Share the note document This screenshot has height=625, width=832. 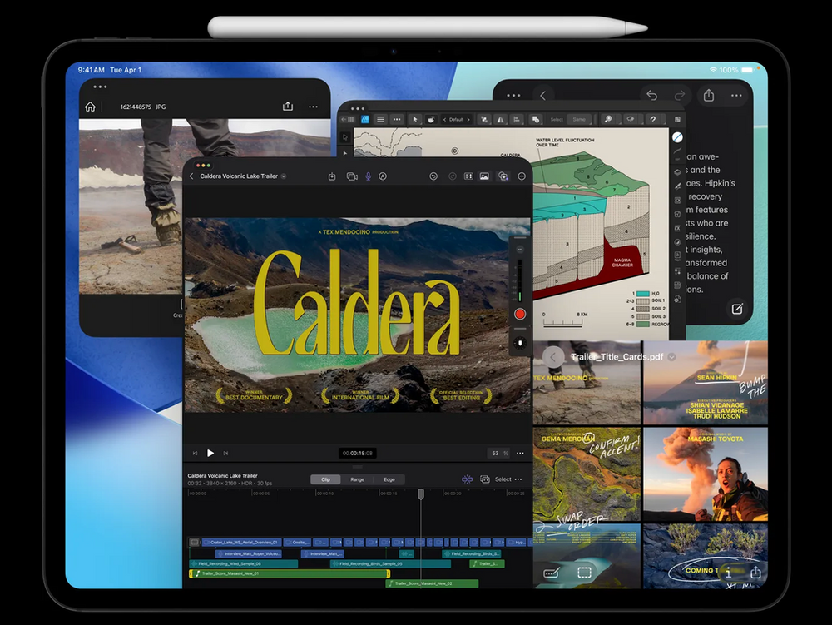709,95
